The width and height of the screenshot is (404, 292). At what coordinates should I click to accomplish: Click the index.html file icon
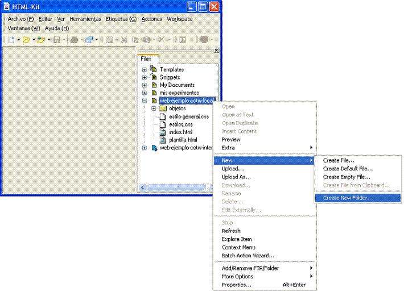click(162, 132)
